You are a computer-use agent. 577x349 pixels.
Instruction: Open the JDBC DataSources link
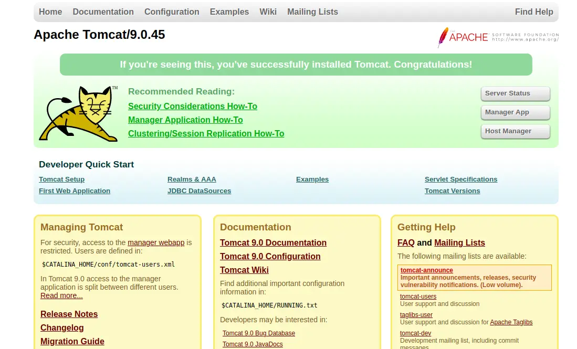point(199,191)
